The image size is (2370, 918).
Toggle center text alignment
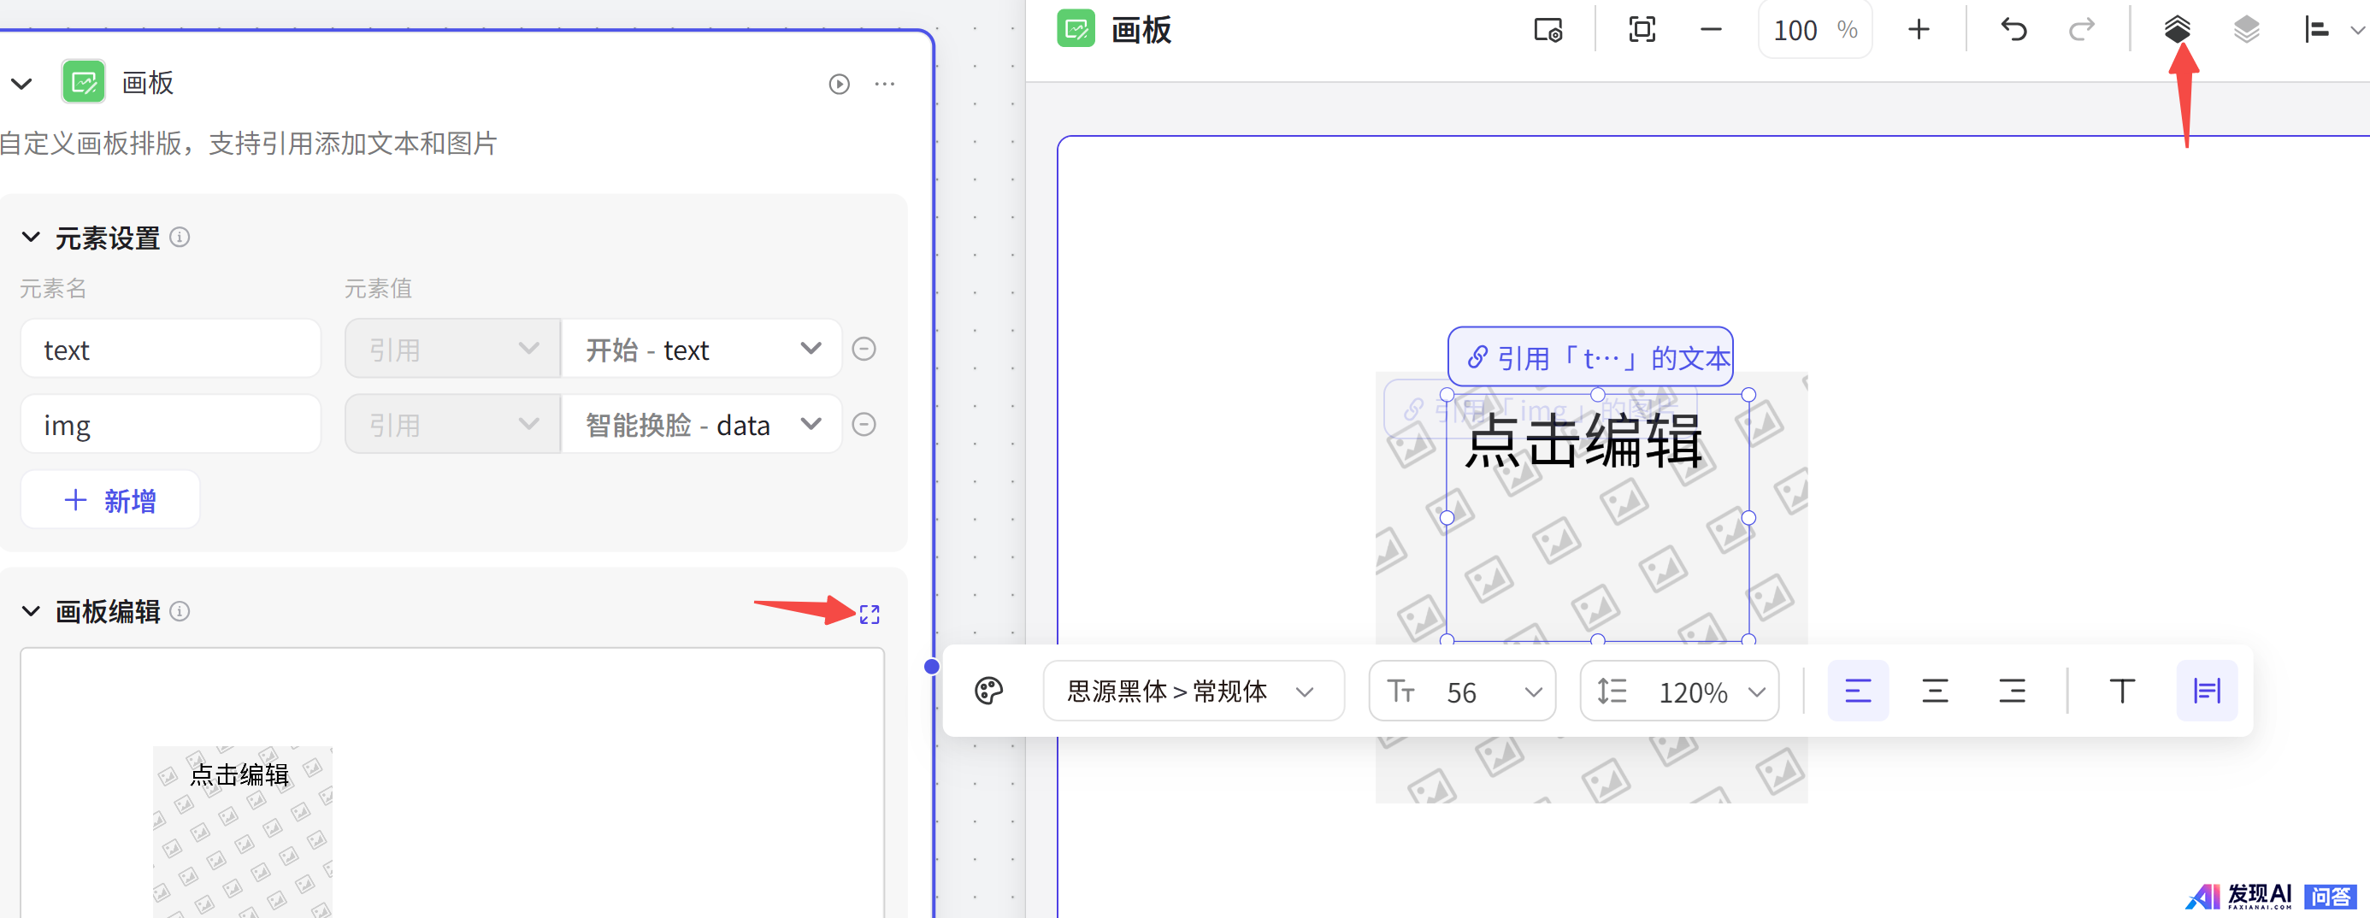pyautogui.click(x=1935, y=691)
